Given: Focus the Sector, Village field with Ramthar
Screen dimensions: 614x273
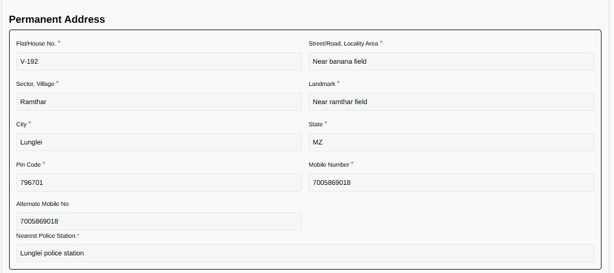Looking at the screenshot, I should (159, 102).
